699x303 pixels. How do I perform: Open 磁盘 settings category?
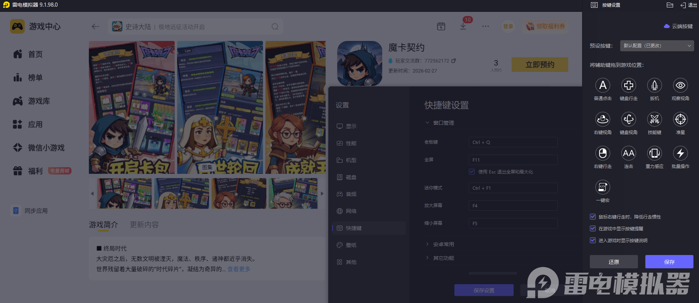click(369, 177)
